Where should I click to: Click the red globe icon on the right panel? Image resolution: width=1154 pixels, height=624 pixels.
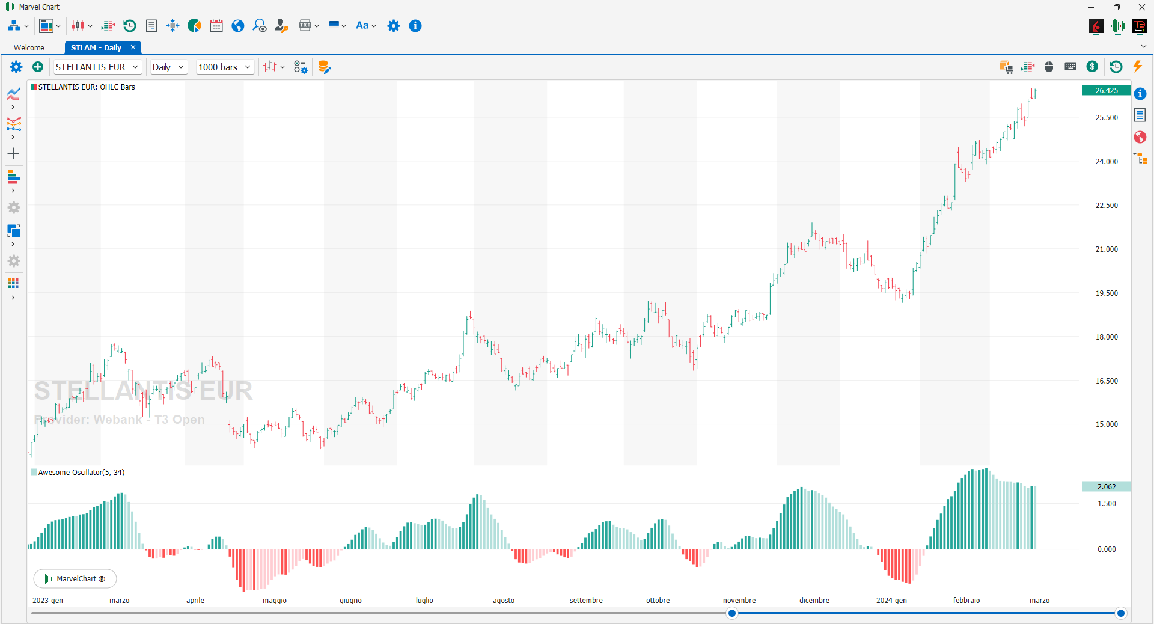[1140, 137]
